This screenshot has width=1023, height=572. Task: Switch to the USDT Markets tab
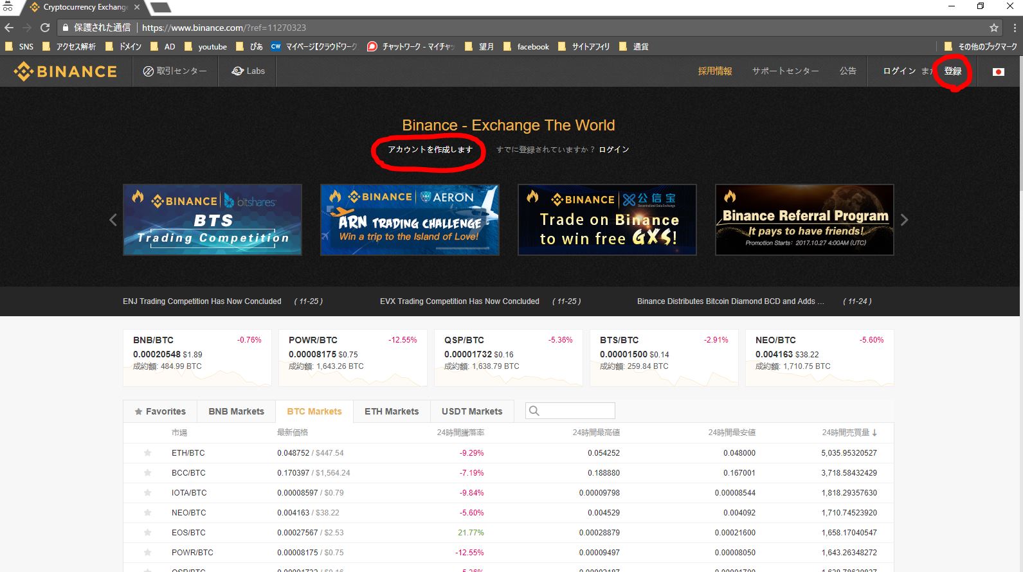(x=472, y=411)
